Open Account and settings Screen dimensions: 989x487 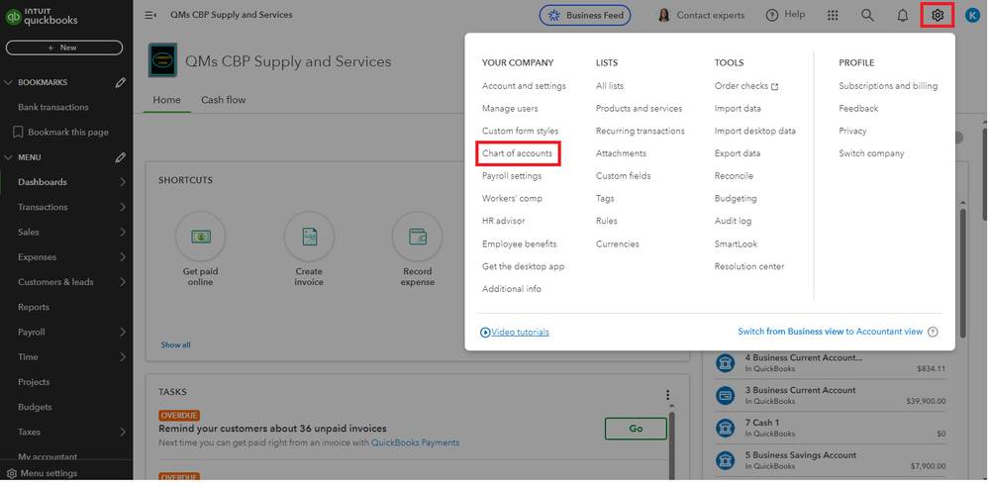pyautogui.click(x=524, y=86)
